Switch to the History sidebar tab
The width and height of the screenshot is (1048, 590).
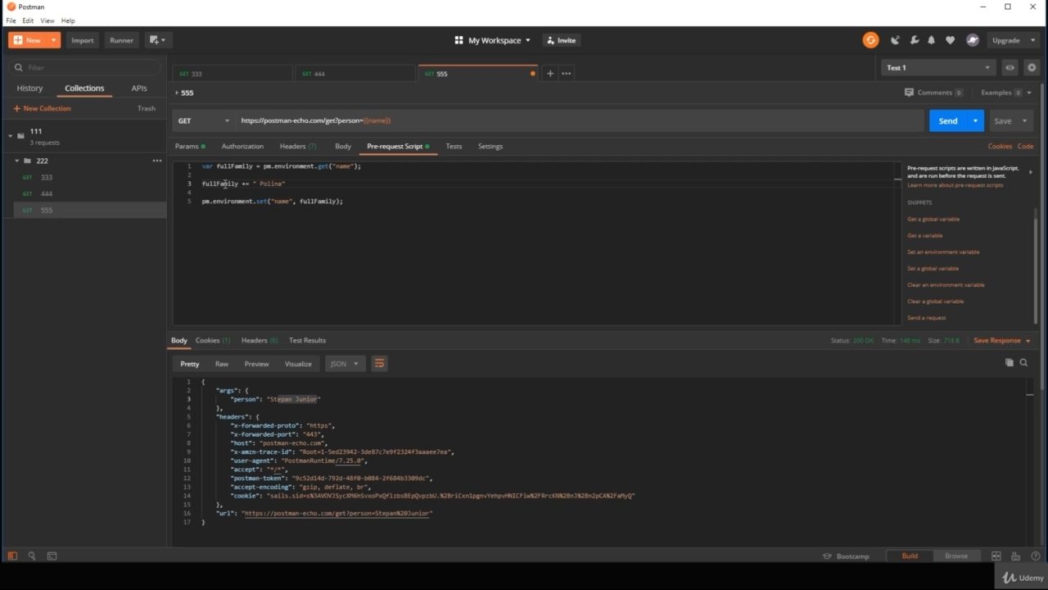point(29,88)
